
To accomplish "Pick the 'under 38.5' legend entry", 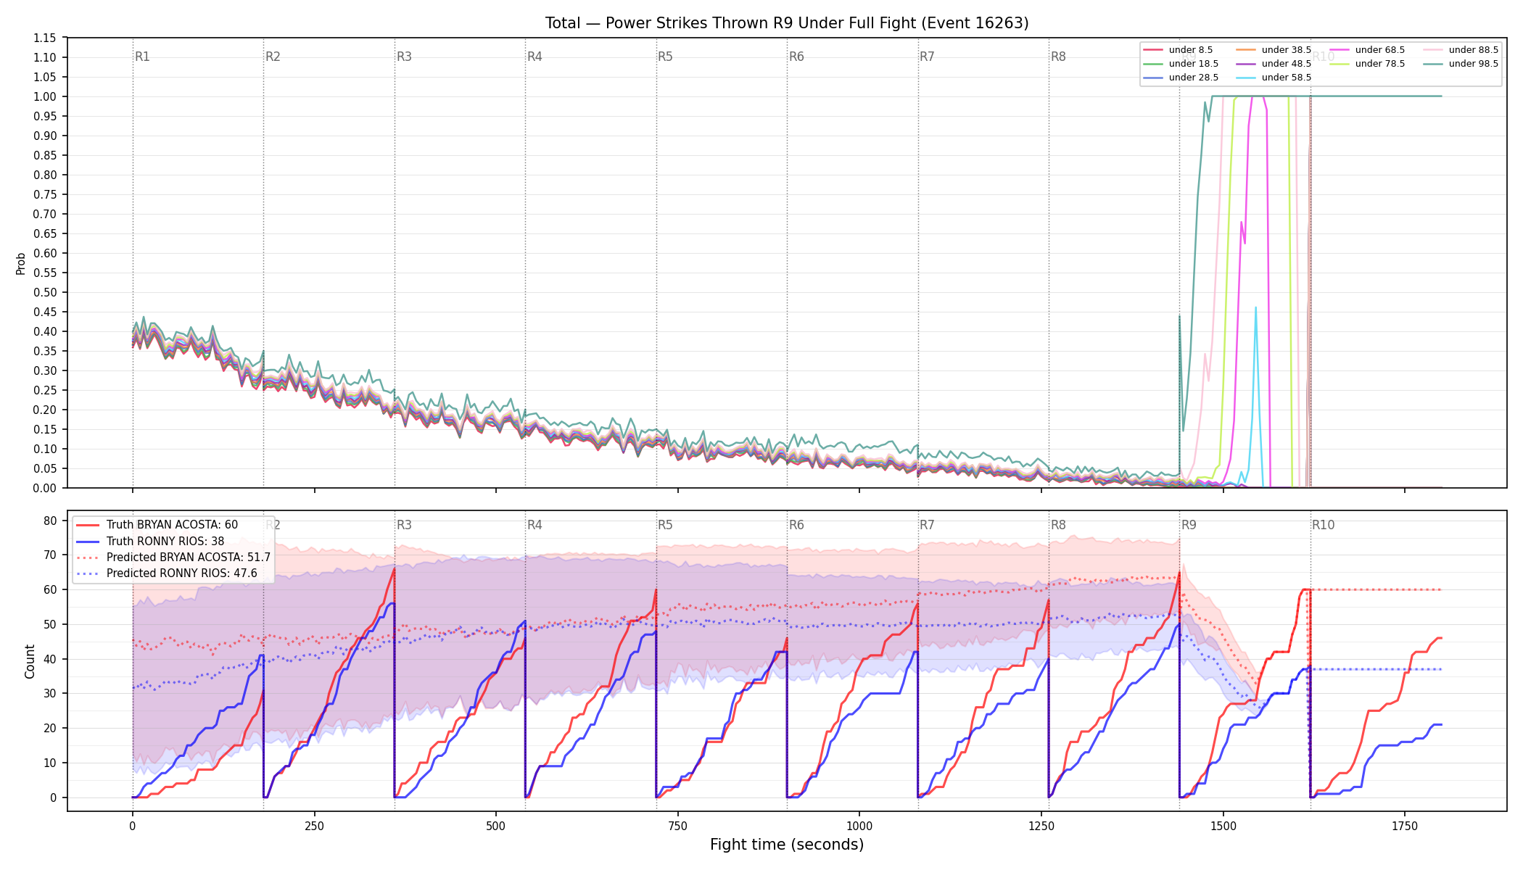I will click(x=1274, y=50).
